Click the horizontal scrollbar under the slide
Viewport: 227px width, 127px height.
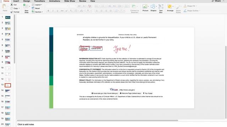point(98,120)
